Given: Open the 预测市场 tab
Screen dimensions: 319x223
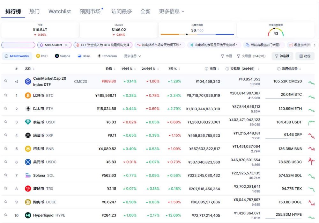Looking at the screenshot, I should pos(91,11).
